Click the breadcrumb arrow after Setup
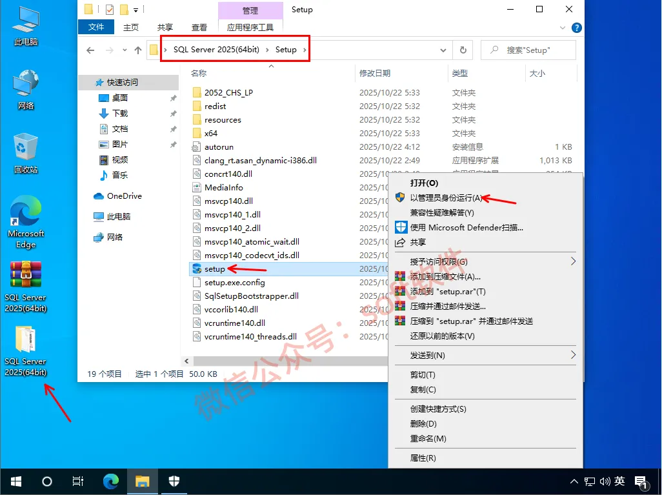 coord(305,50)
